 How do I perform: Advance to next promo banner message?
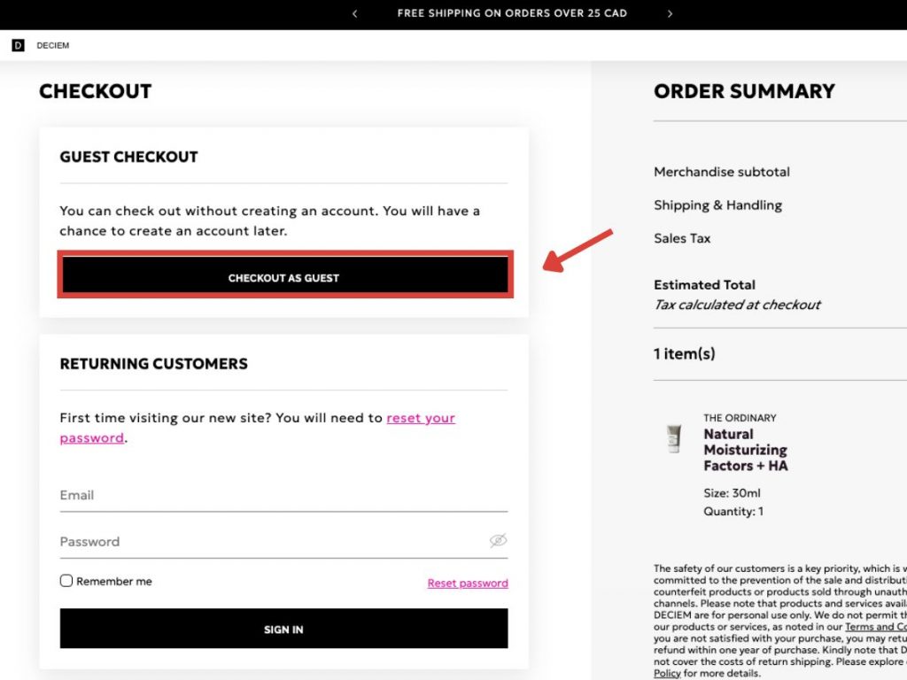[670, 14]
